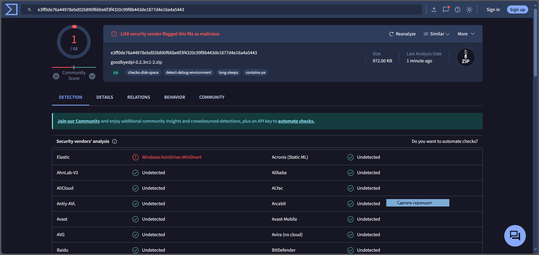The width and height of the screenshot is (539, 255).
Task: Expand the More dropdown menu
Action: (466, 34)
